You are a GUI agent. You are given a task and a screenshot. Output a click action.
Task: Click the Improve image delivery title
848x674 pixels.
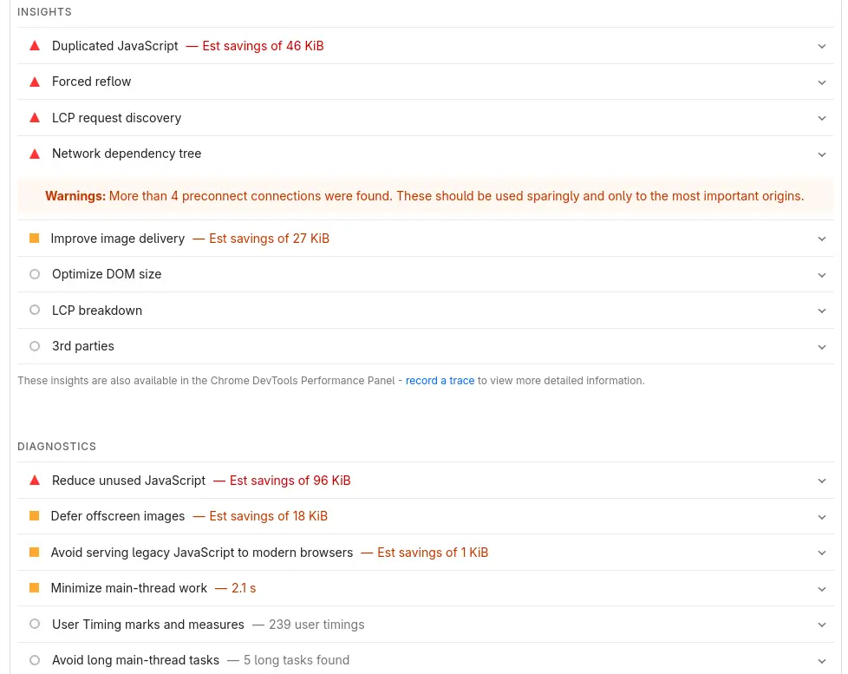pos(118,239)
